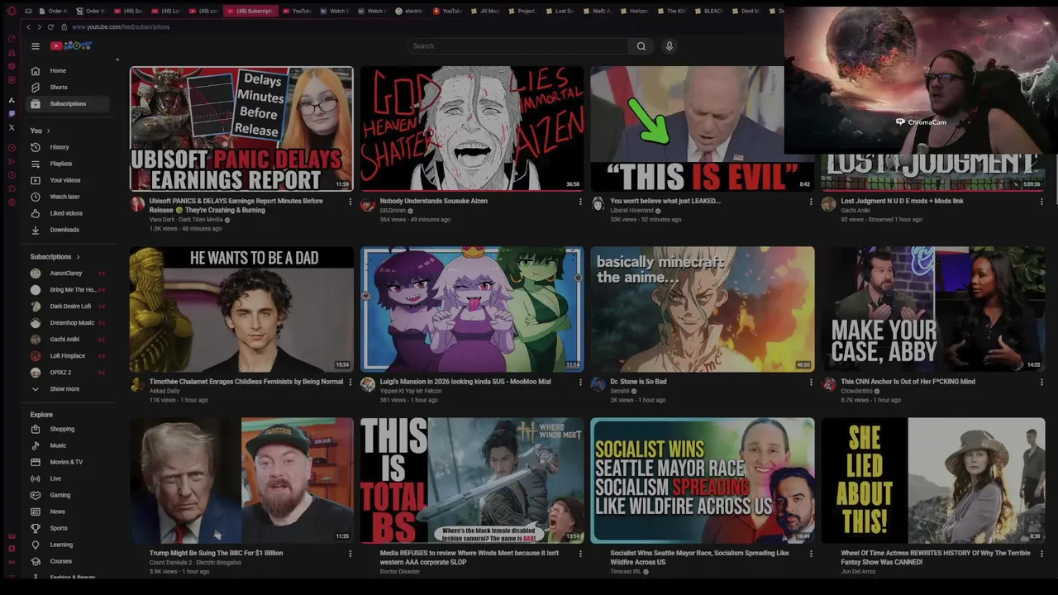The width and height of the screenshot is (1058, 595).
Task: Open AaronClarey channel subscription
Action: tap(69, 274)
